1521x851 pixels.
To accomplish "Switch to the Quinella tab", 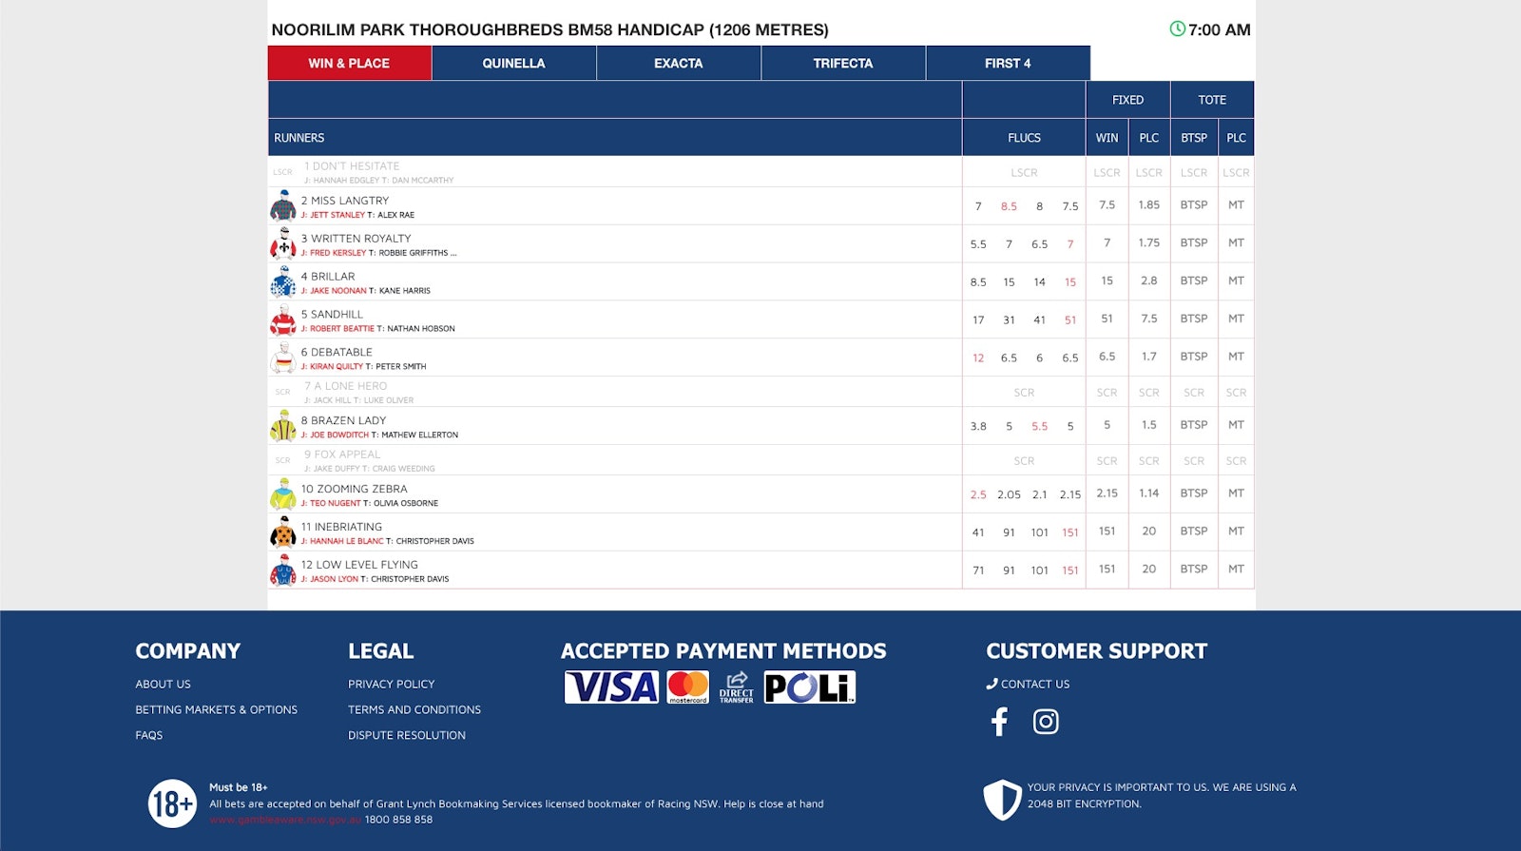I will 513,64.
